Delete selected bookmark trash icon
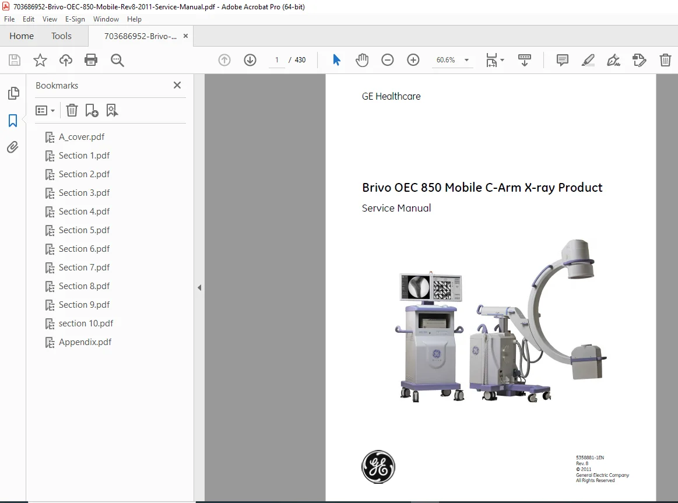Viewport: 678px width, 503px height. tap(72, 111)
